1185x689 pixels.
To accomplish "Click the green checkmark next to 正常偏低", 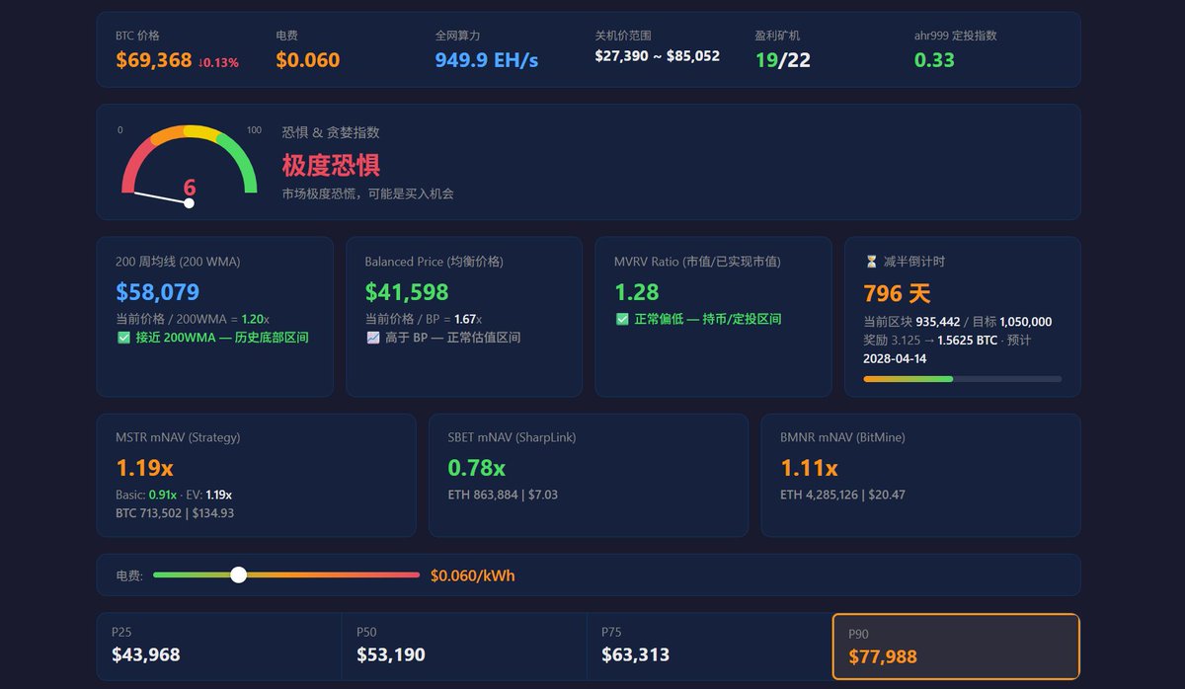I will [622, 319].
